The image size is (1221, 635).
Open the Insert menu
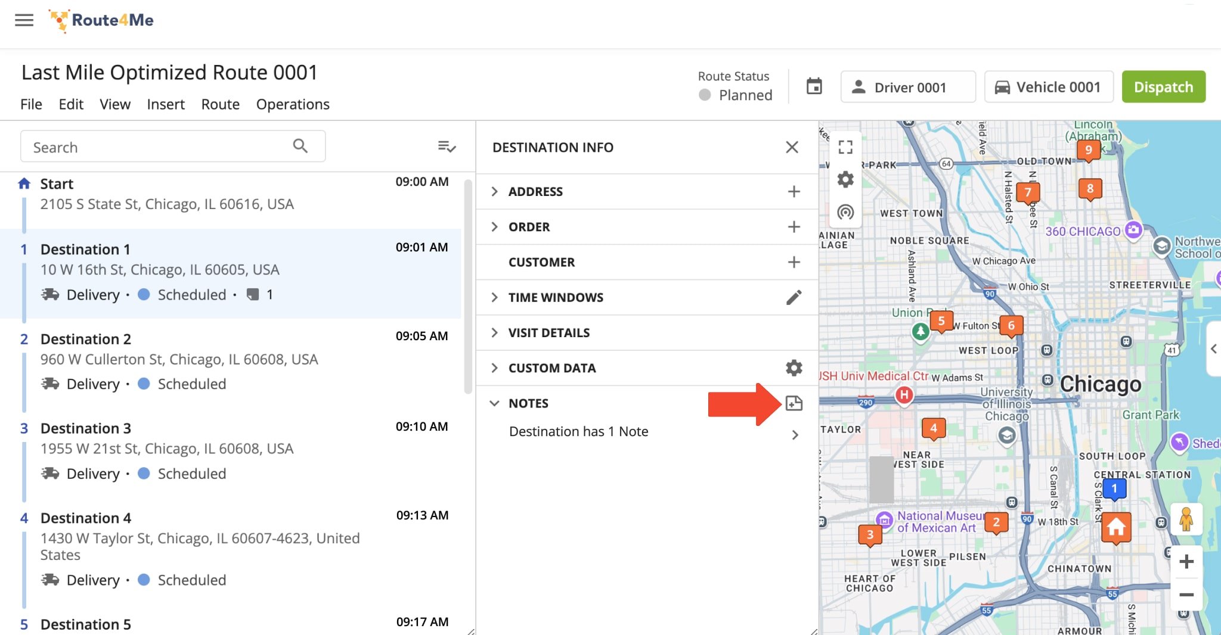166,104
